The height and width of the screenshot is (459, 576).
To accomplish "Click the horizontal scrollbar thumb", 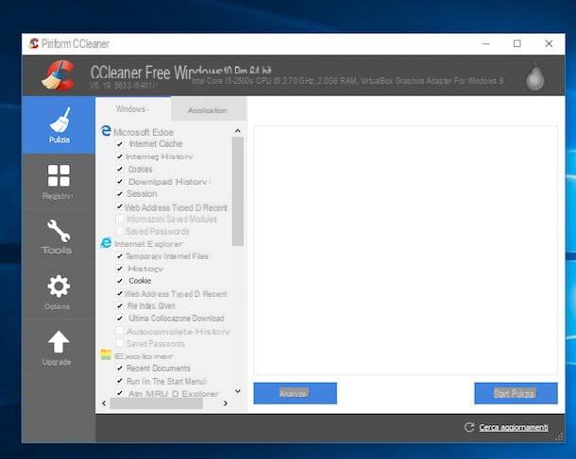I will pyautogui.click(x=157, y=403).
